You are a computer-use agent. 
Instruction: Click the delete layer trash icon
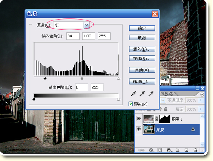(x=196, y=150)
